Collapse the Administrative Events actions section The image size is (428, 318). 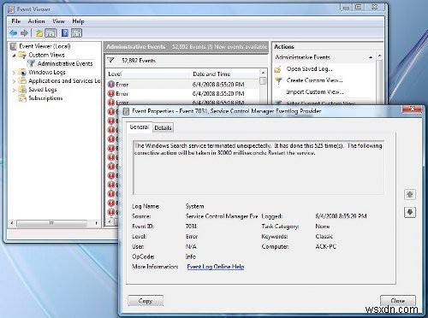click(371, 57)
